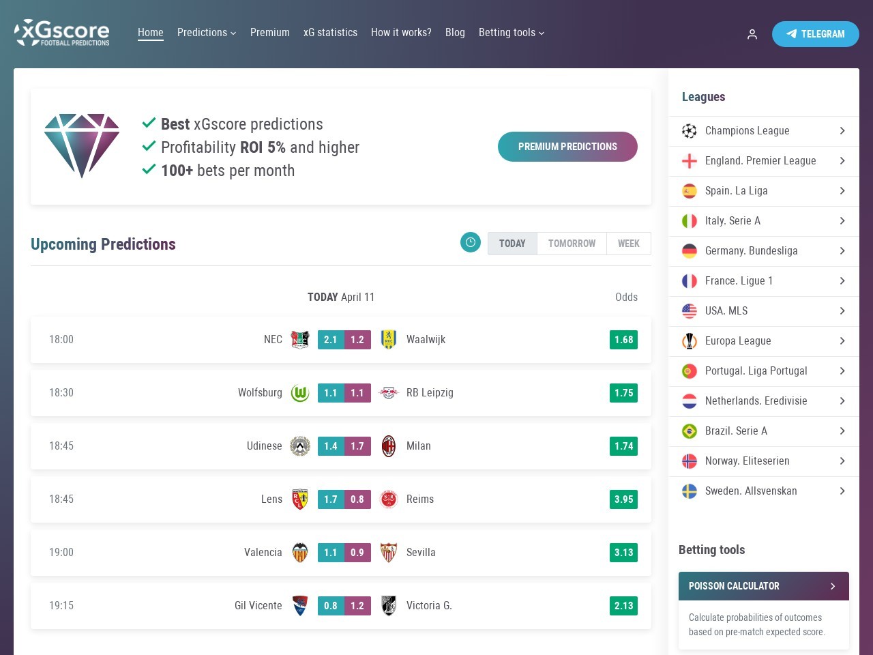873x655 pixels.
Task: Open Germany Bundesliga chevron arrow
Action: 842,250
